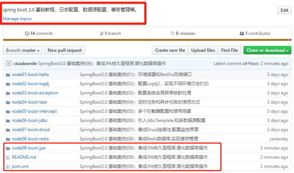Click the folder icon for node09-boot-jpa
The width and height of the screenshot is (294, 173).
[x=8, y=148]
